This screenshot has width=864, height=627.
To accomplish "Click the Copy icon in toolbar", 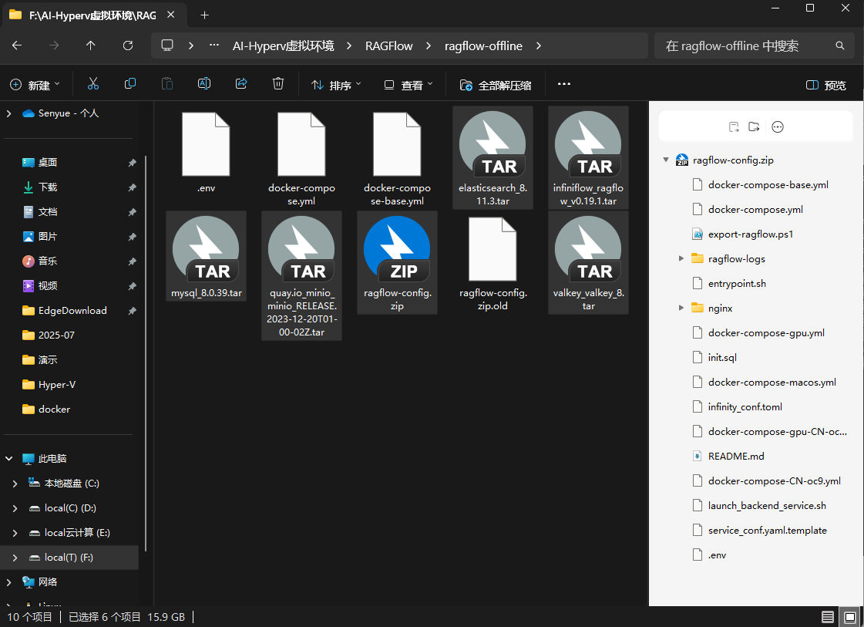I will tap(130, 84).
